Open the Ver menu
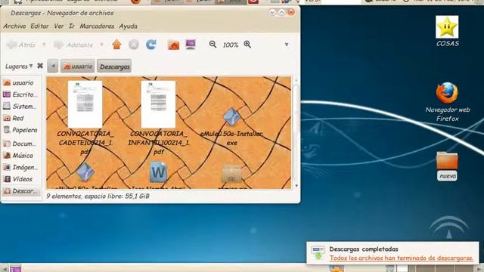This screenshot has width=484, height=272. [59, 26]
